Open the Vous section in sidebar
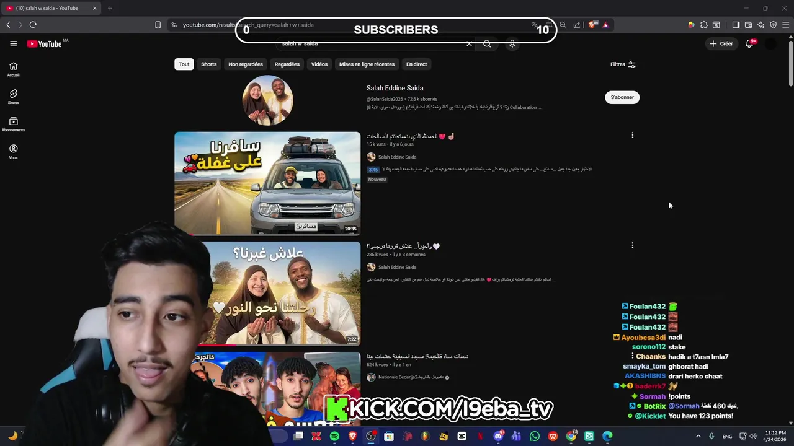This screenshot has height=446, width=794. point(13,152)
